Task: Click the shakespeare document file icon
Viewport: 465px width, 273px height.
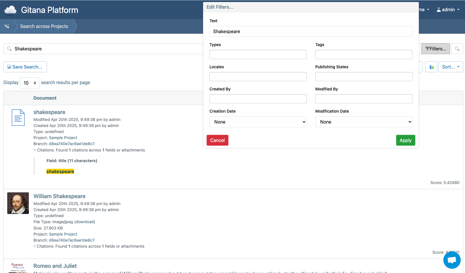Action: coord(18,117)
